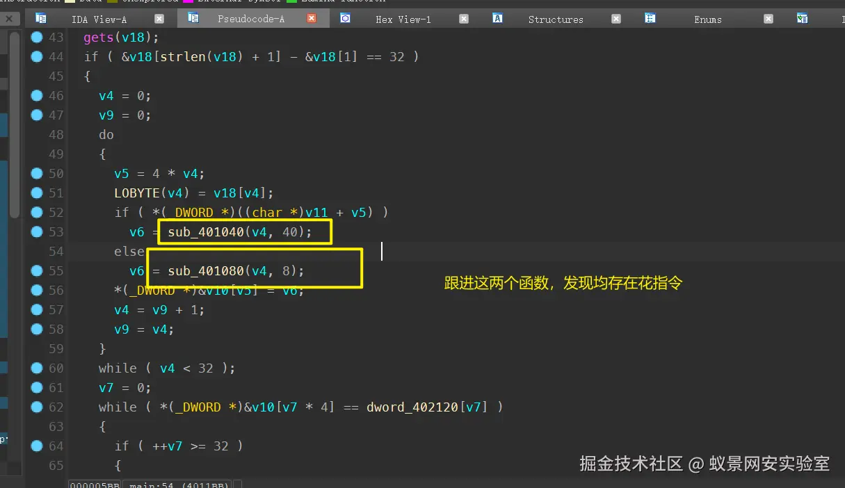Click the 'do' keyword on line 48
This screenshot has height=488, width=845.
(106, 134)
